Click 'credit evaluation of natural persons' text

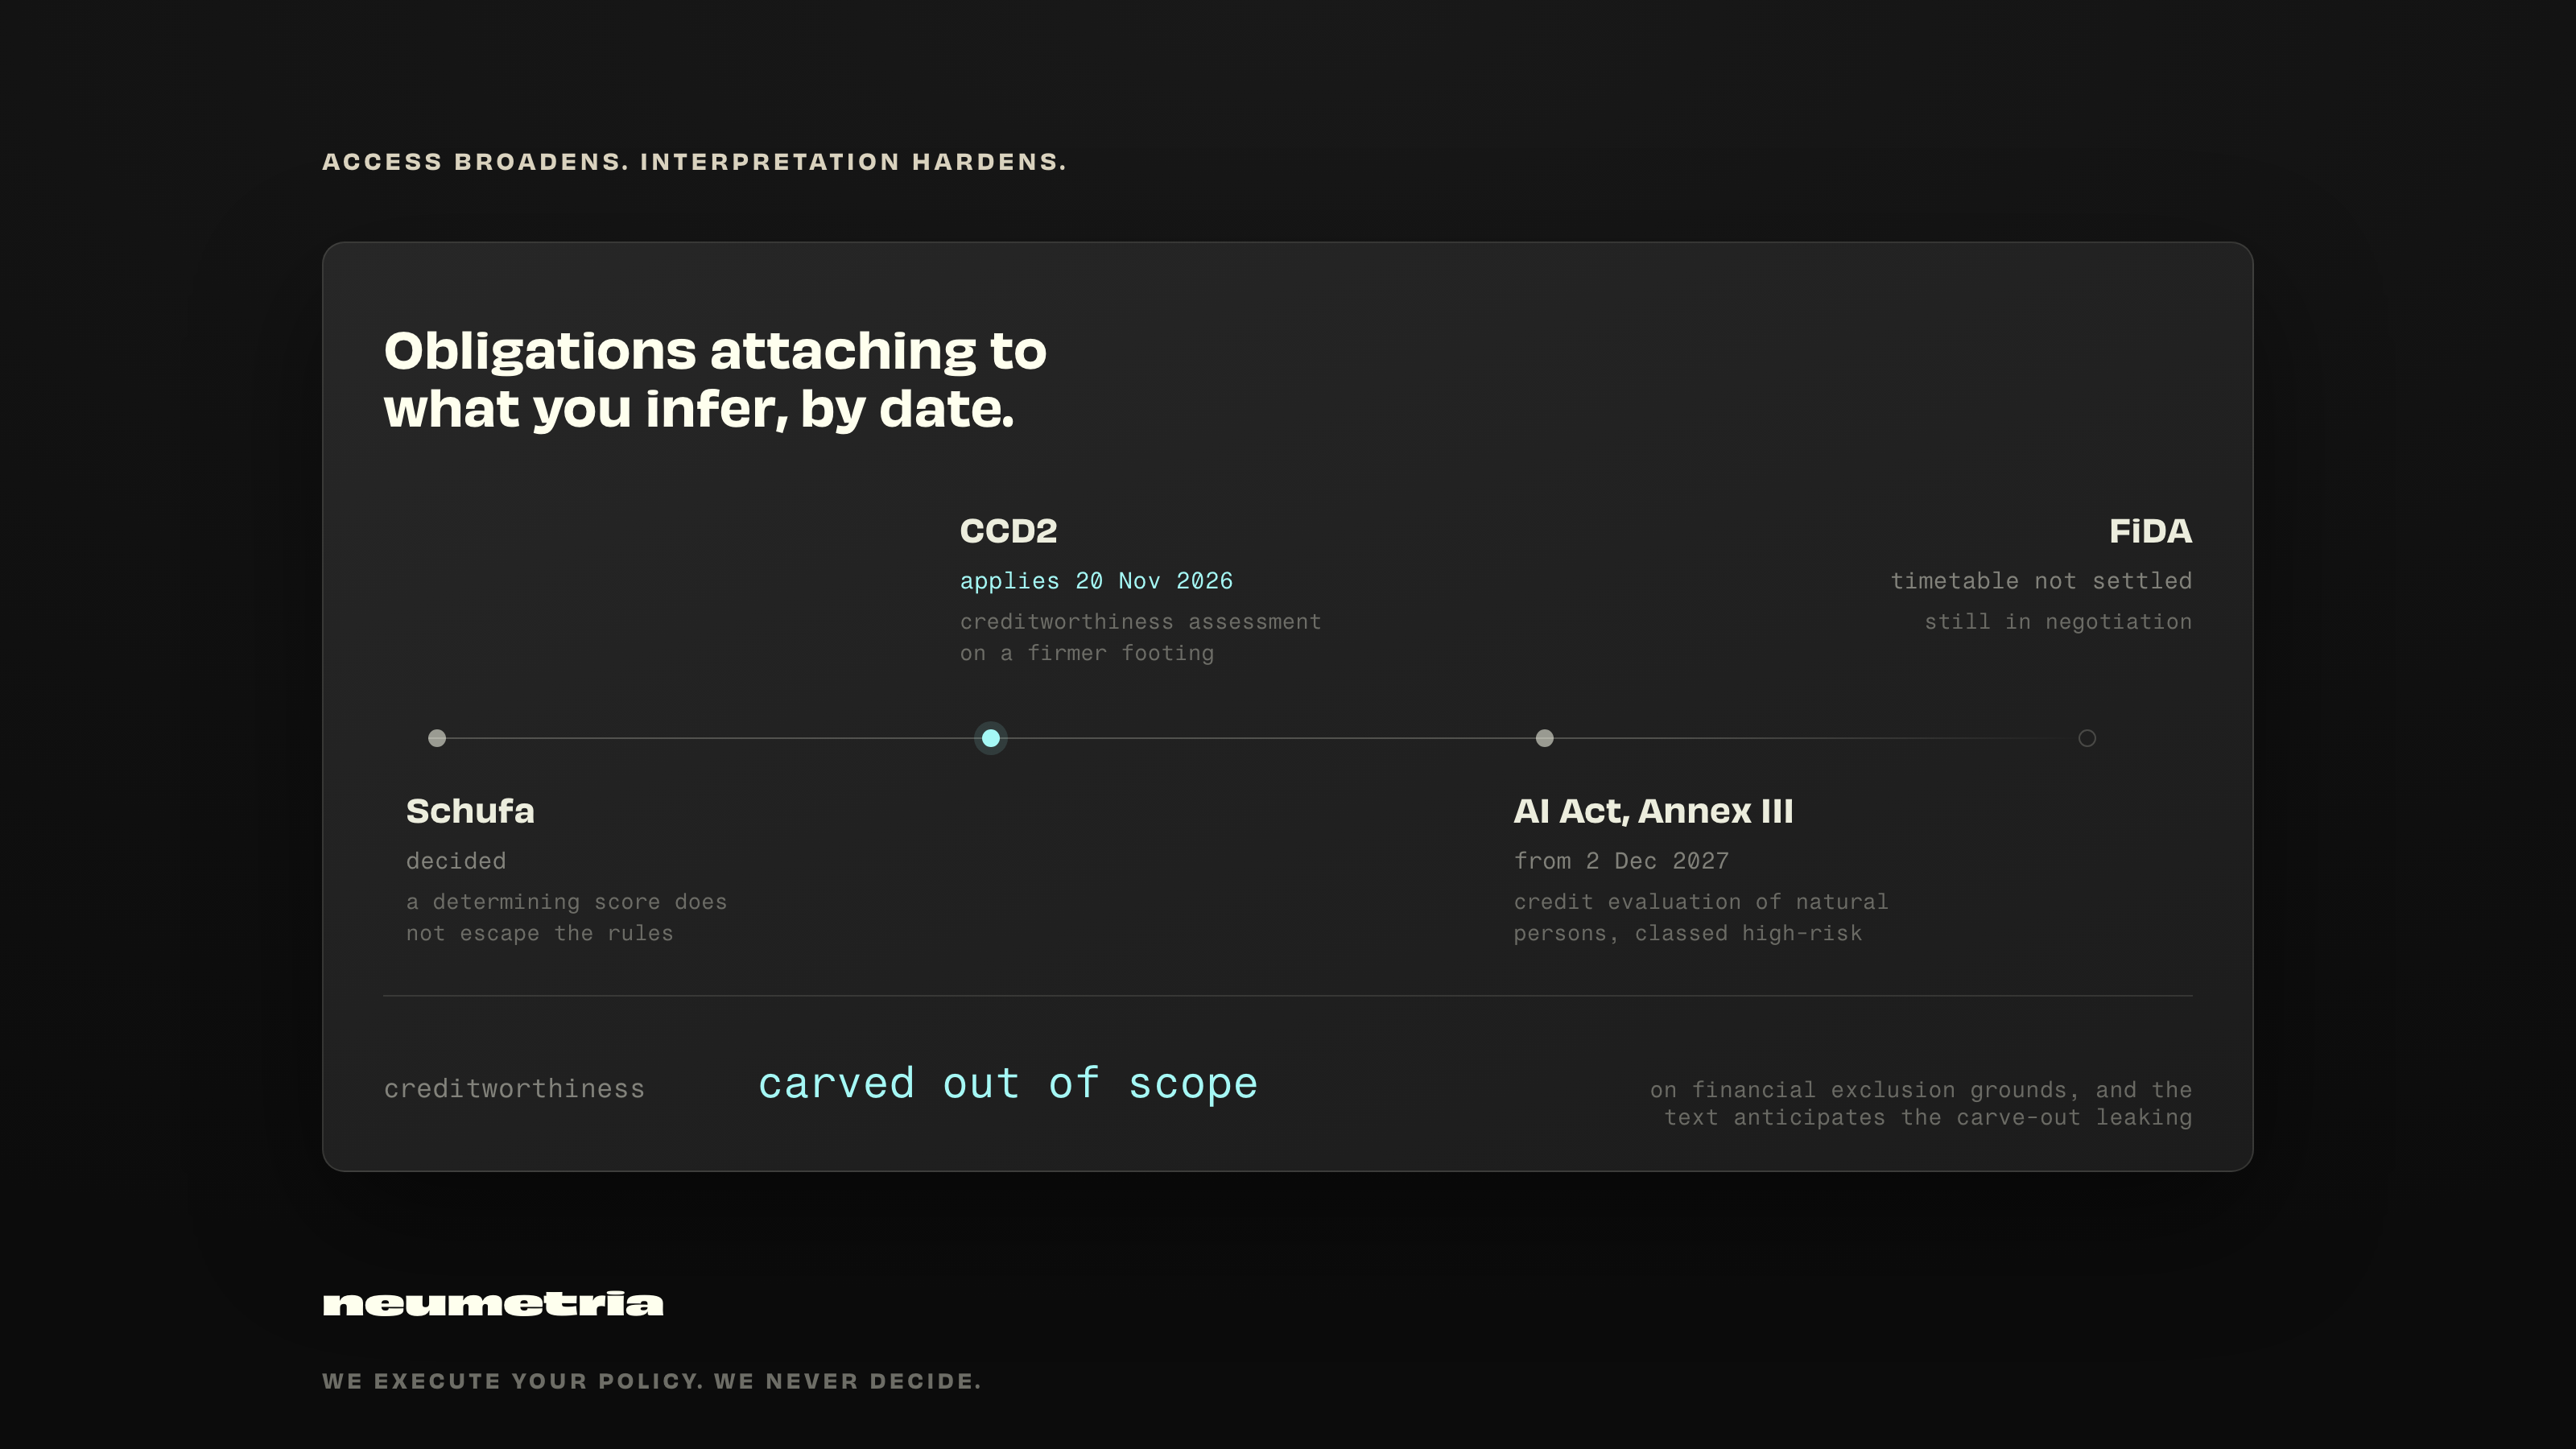click(1700, 917)
